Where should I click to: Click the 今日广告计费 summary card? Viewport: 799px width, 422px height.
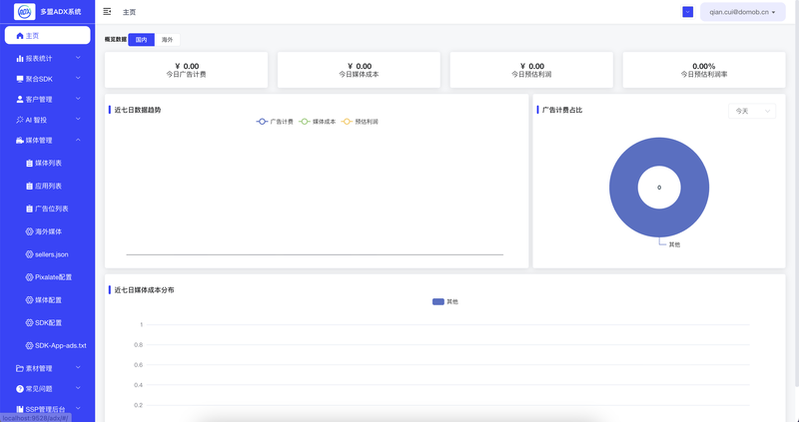tap(186, 70)
